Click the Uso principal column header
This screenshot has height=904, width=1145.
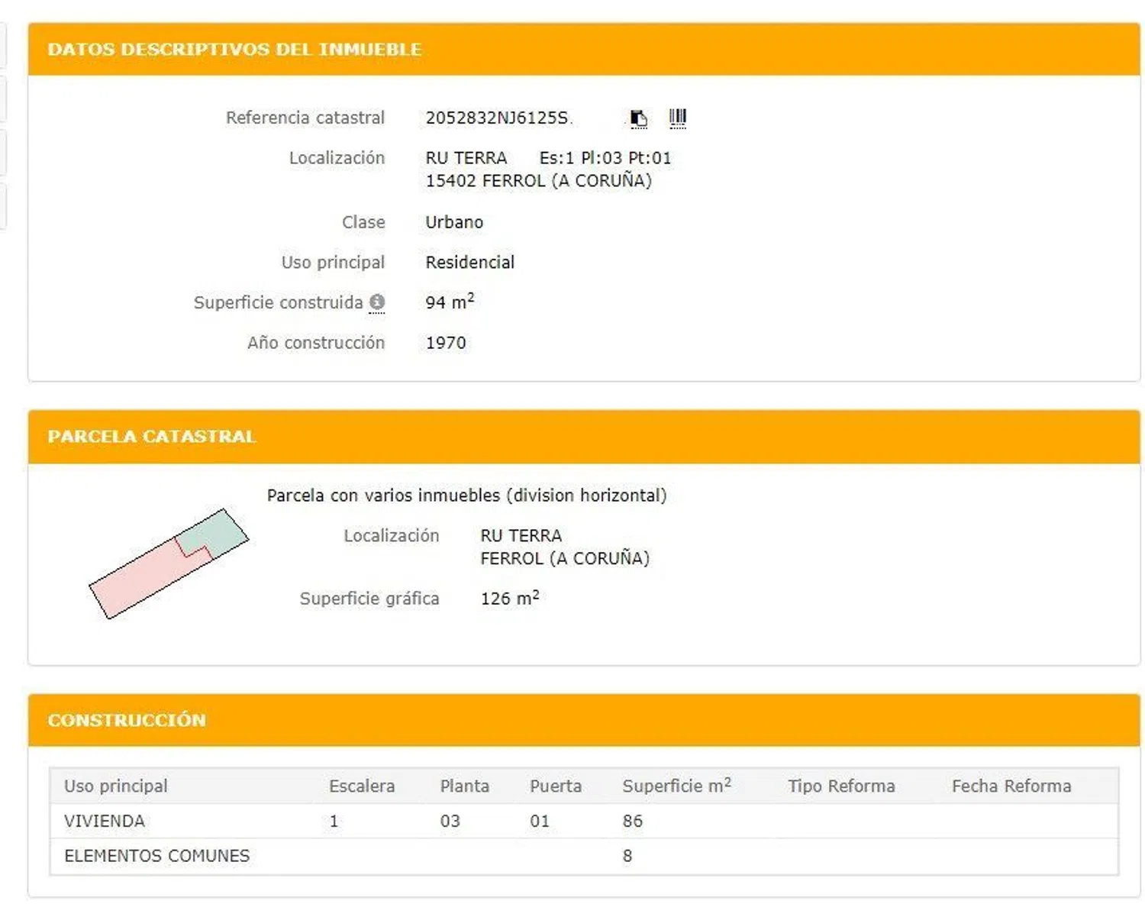tap(116, 786)
